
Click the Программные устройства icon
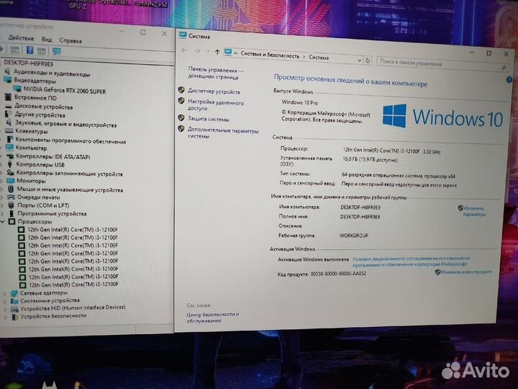click(x=12, y=213)
